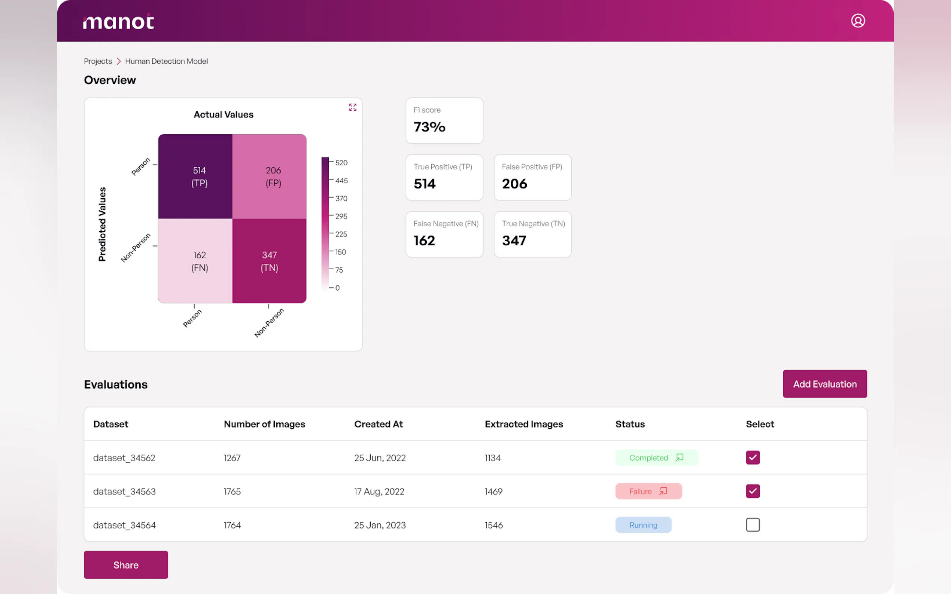The width and height of the screenshot is (951, 594).
Task: Uncheck the dataset_34563 select checkbox
Action: click(752, 491)
